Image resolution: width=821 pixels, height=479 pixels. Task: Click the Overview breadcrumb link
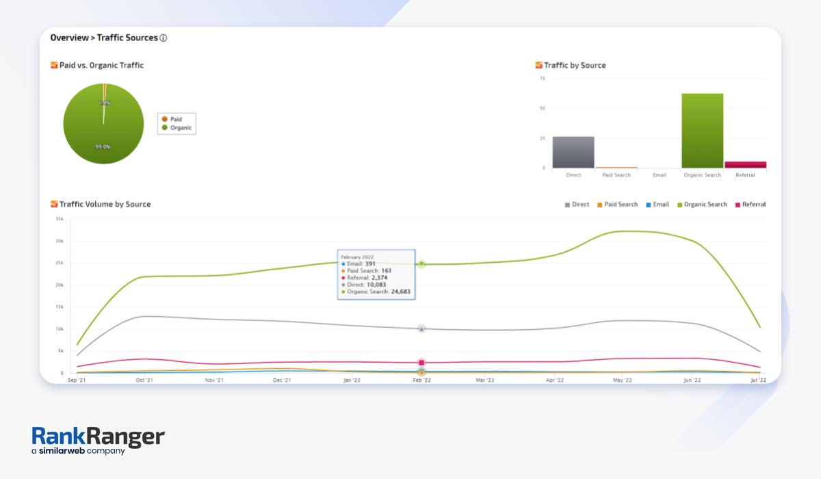(68, 38)
